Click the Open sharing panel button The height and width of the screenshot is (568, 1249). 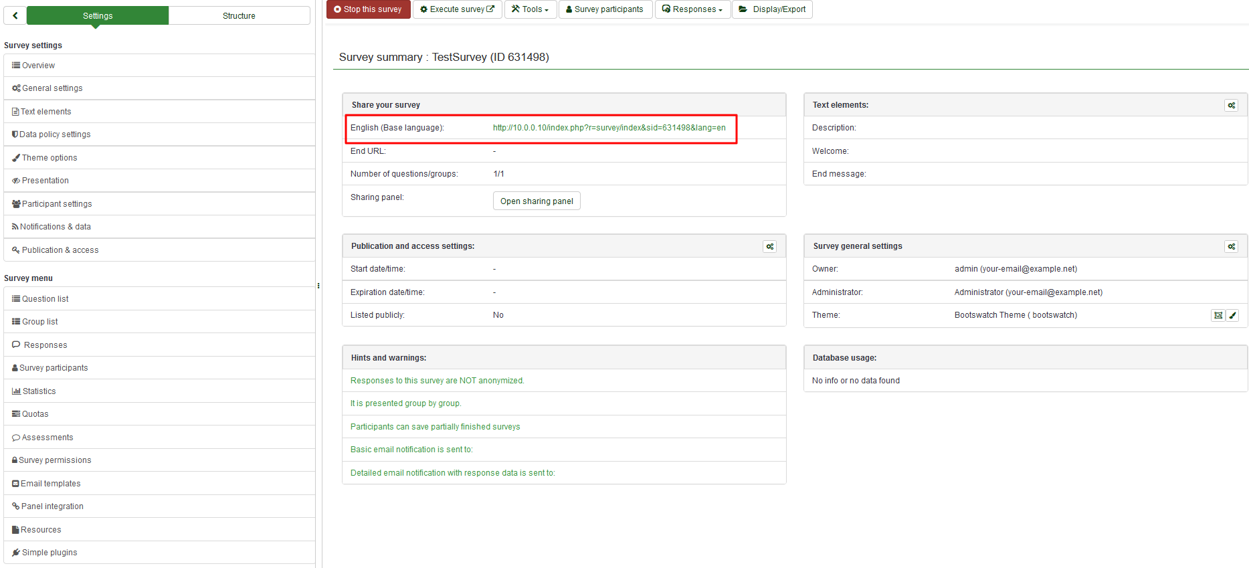537,201
